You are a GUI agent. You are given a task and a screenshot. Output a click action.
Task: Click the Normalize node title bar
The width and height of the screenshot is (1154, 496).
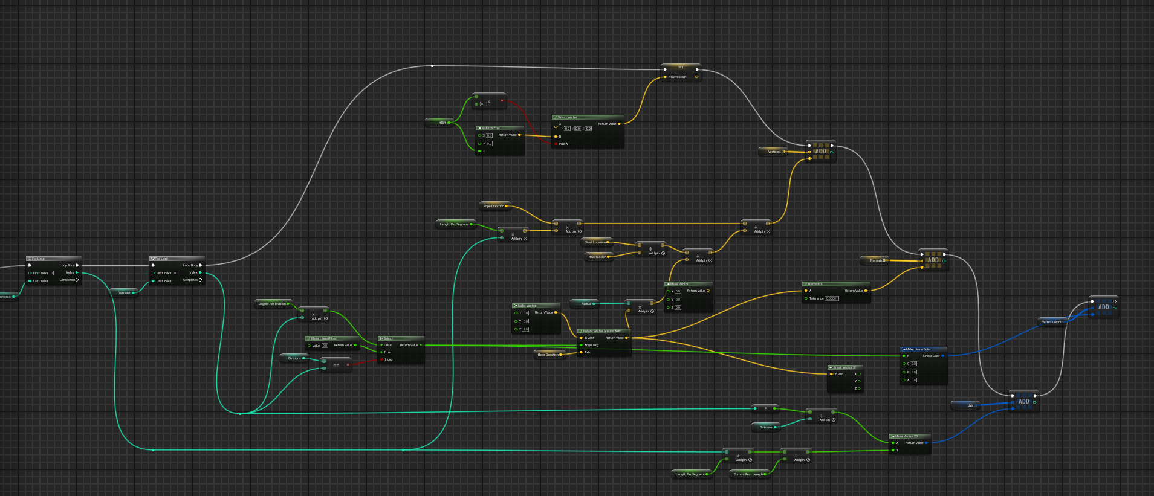pos(835,284)
